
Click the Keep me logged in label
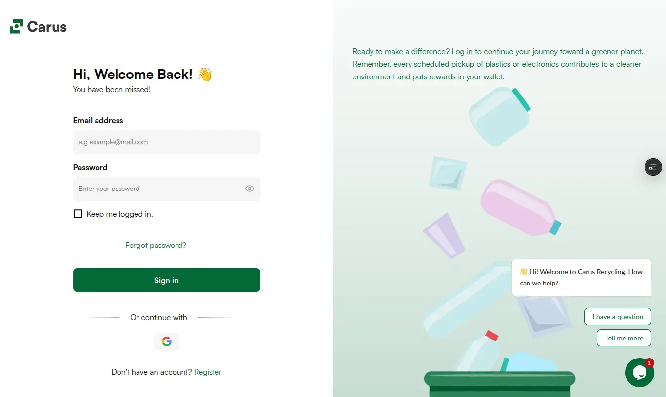[120, 214]
